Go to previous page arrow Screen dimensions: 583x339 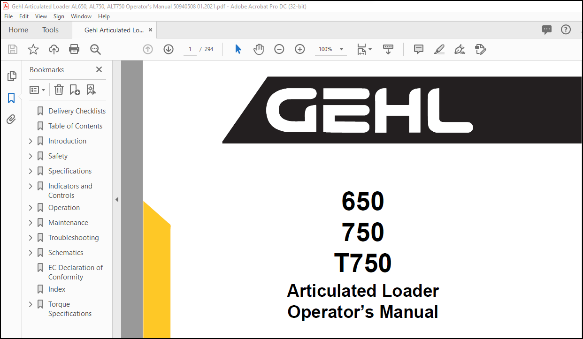tap(148, 49)
